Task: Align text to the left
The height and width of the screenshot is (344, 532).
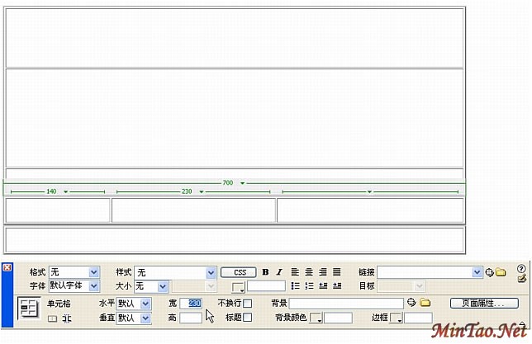Action: click(295, 272)
